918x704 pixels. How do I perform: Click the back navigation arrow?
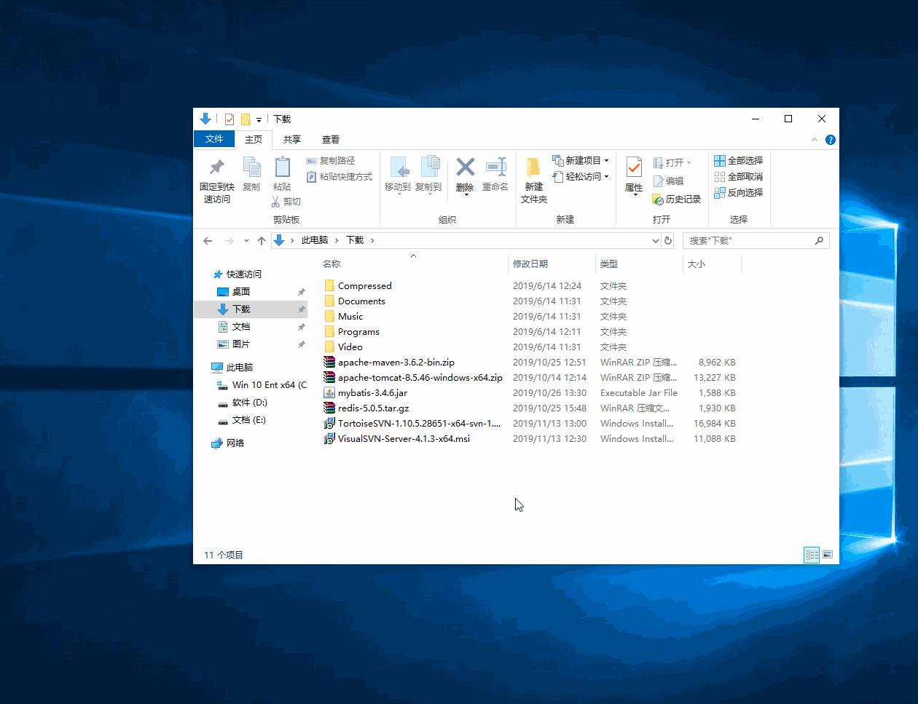[x=208, y=241]
